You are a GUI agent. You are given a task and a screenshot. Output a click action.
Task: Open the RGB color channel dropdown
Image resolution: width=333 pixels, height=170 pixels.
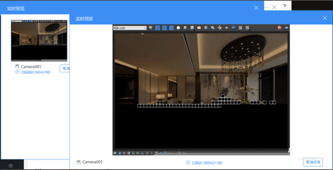(x=130, y=28)
